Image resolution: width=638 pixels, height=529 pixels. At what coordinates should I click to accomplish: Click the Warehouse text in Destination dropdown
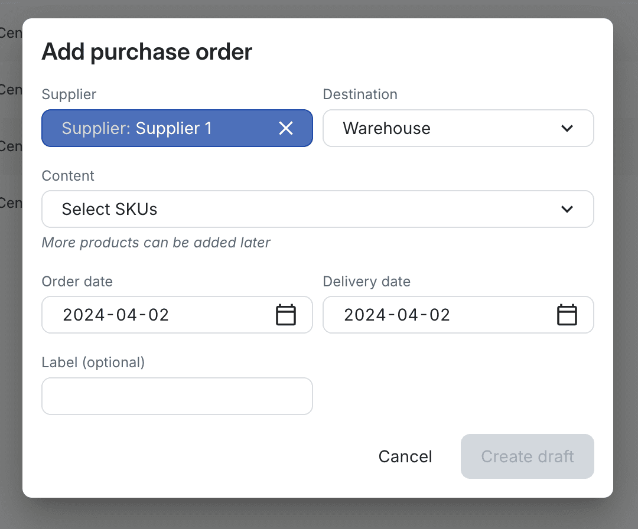pyautogui.click(x=386, y=128)
